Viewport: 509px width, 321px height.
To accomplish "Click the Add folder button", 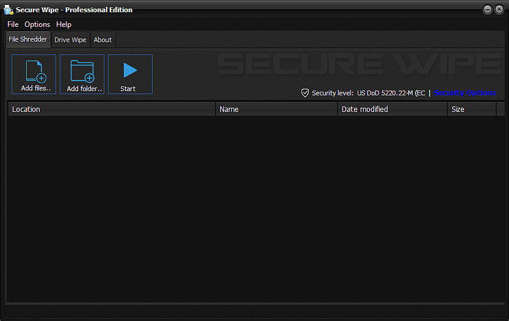I will pyautogui.click(x=82, y=74).
